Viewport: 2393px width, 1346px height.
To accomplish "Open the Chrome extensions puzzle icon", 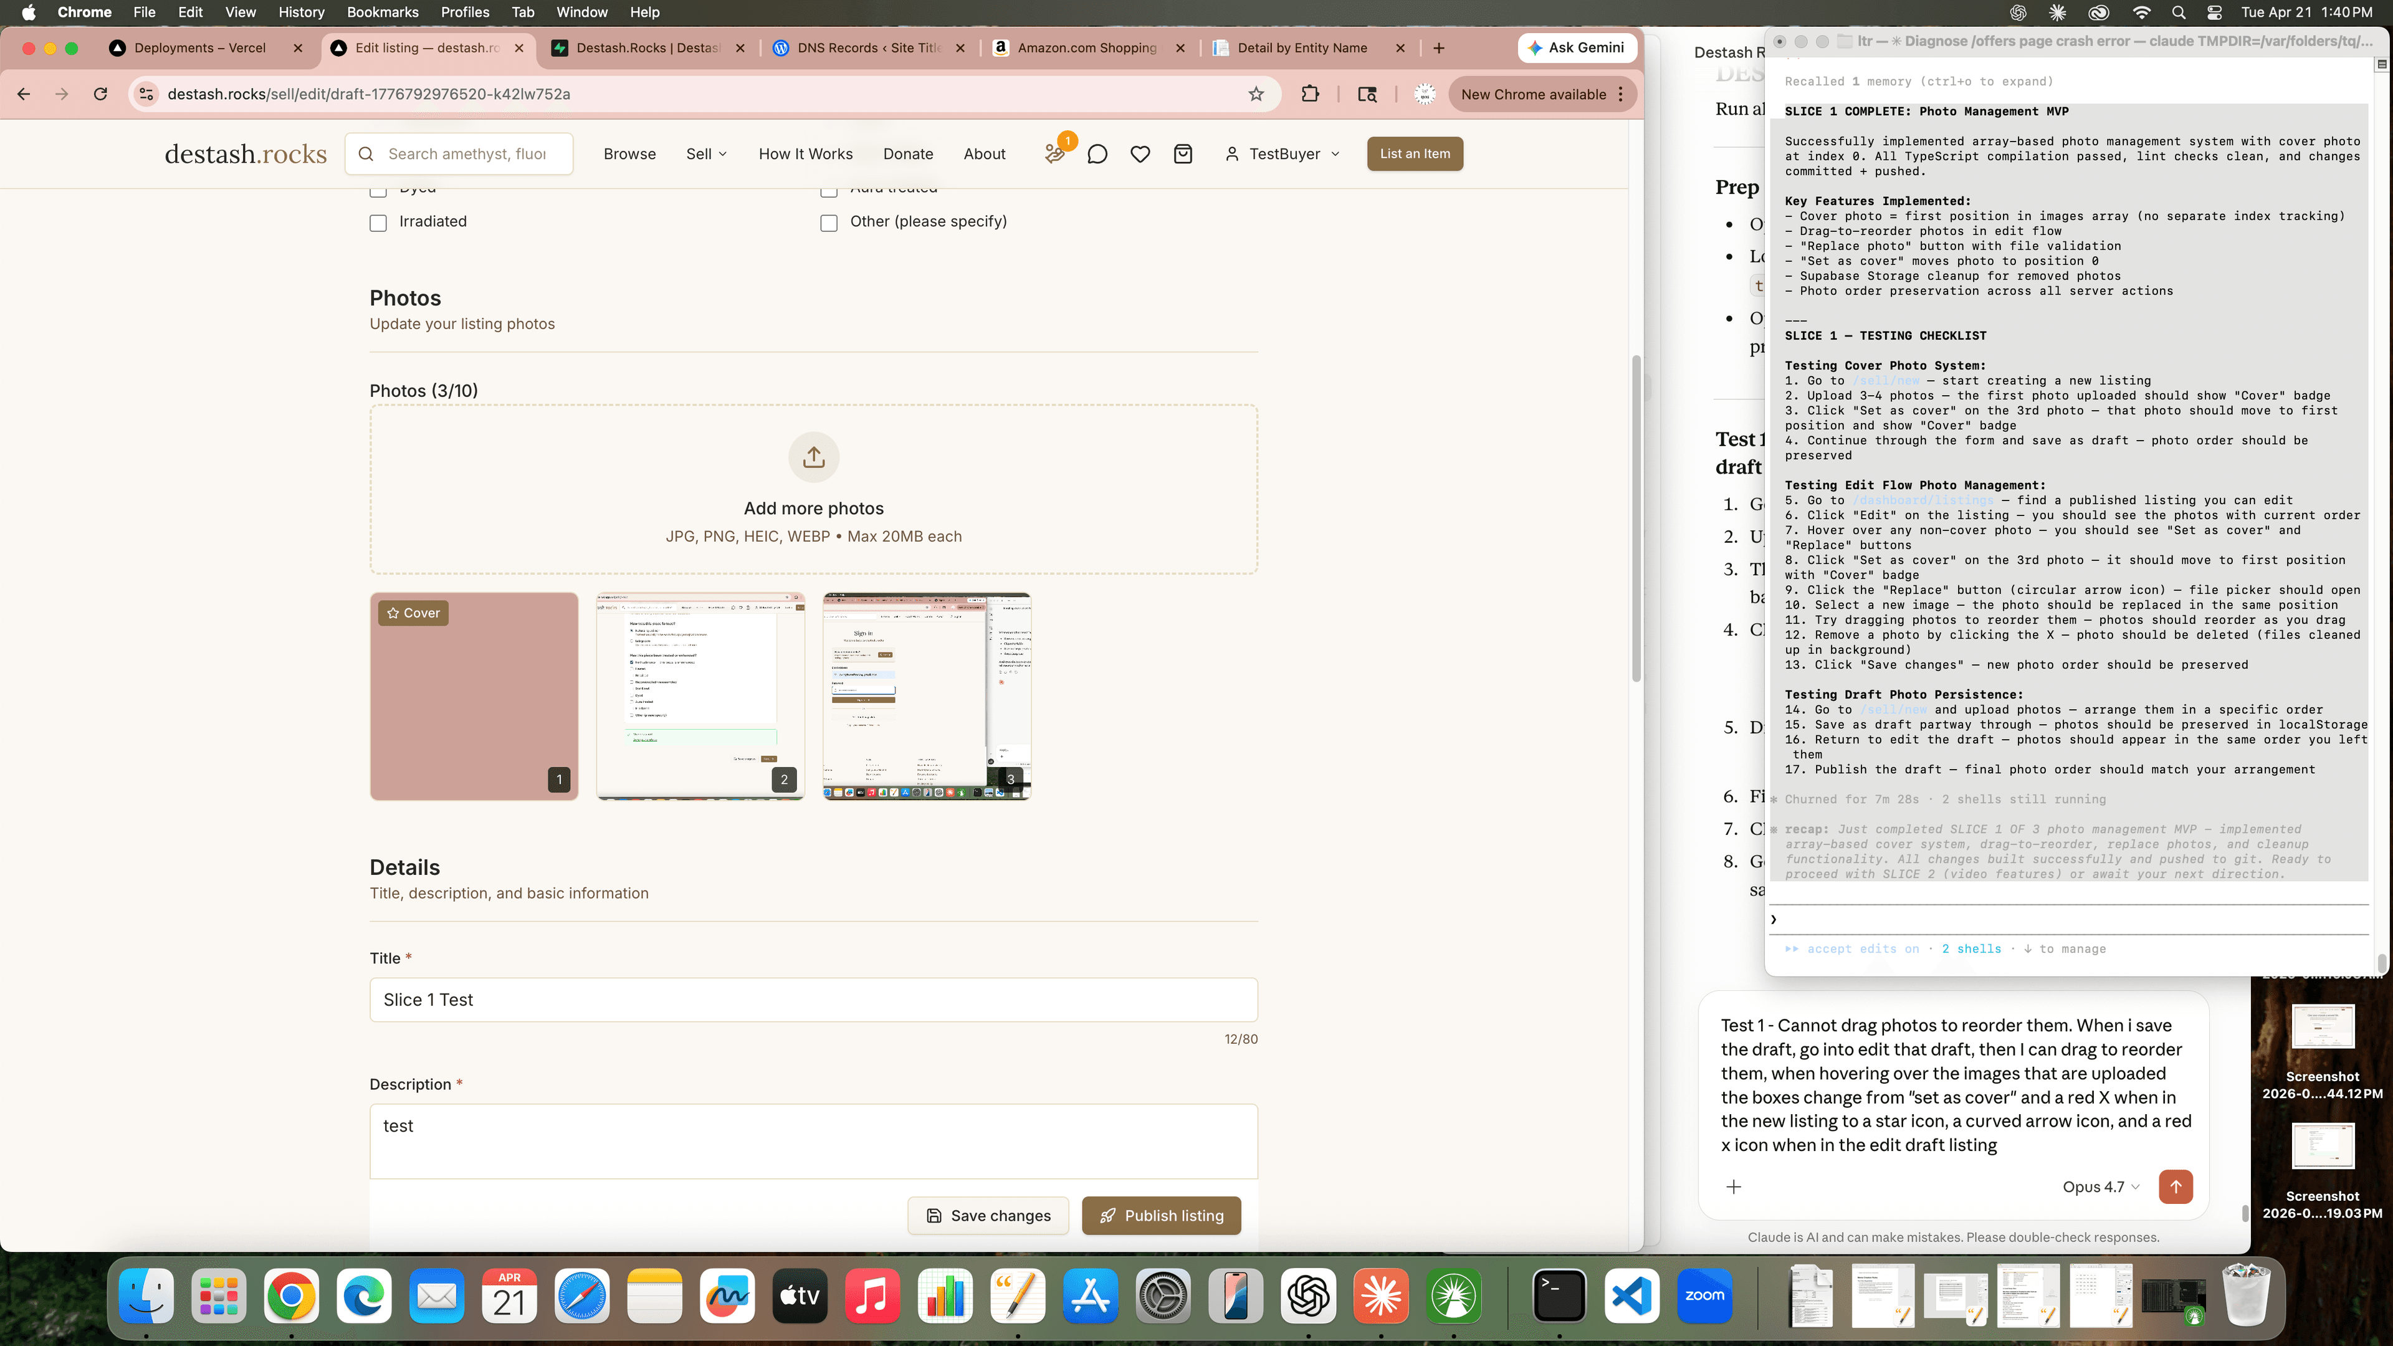I will coord(1310,94).
